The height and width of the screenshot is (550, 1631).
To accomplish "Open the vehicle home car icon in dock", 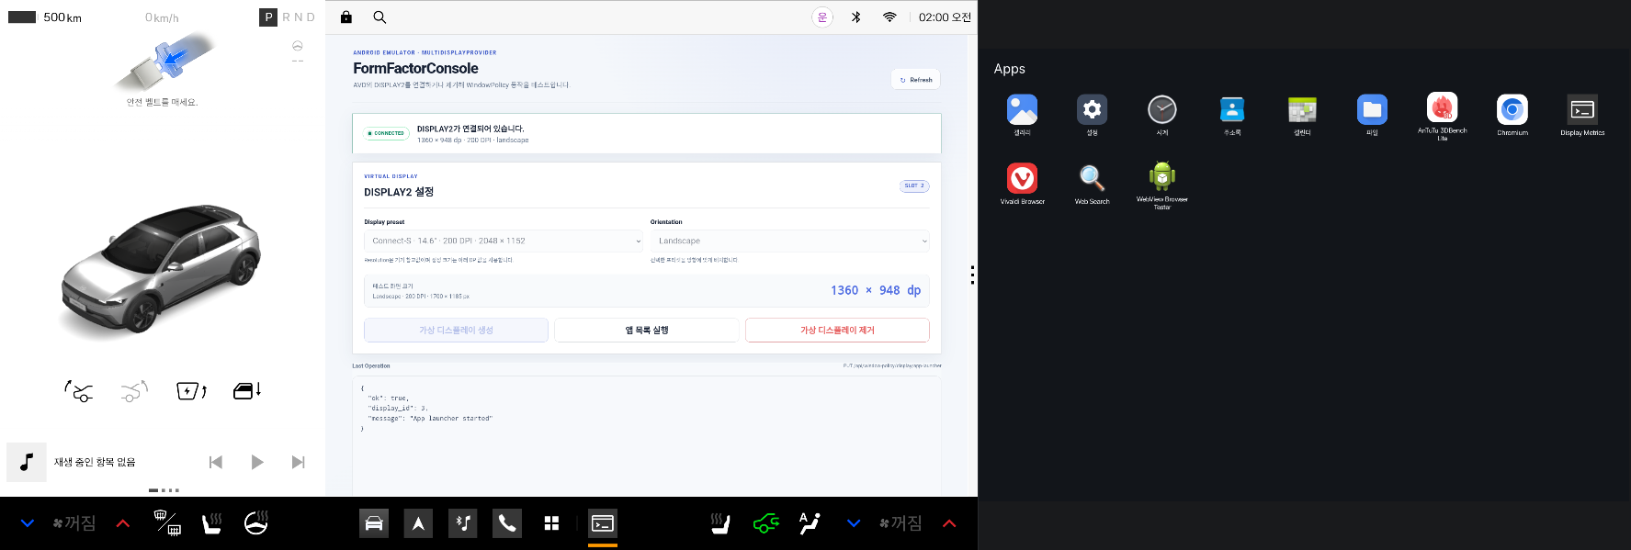I will (x=374, y=523).
